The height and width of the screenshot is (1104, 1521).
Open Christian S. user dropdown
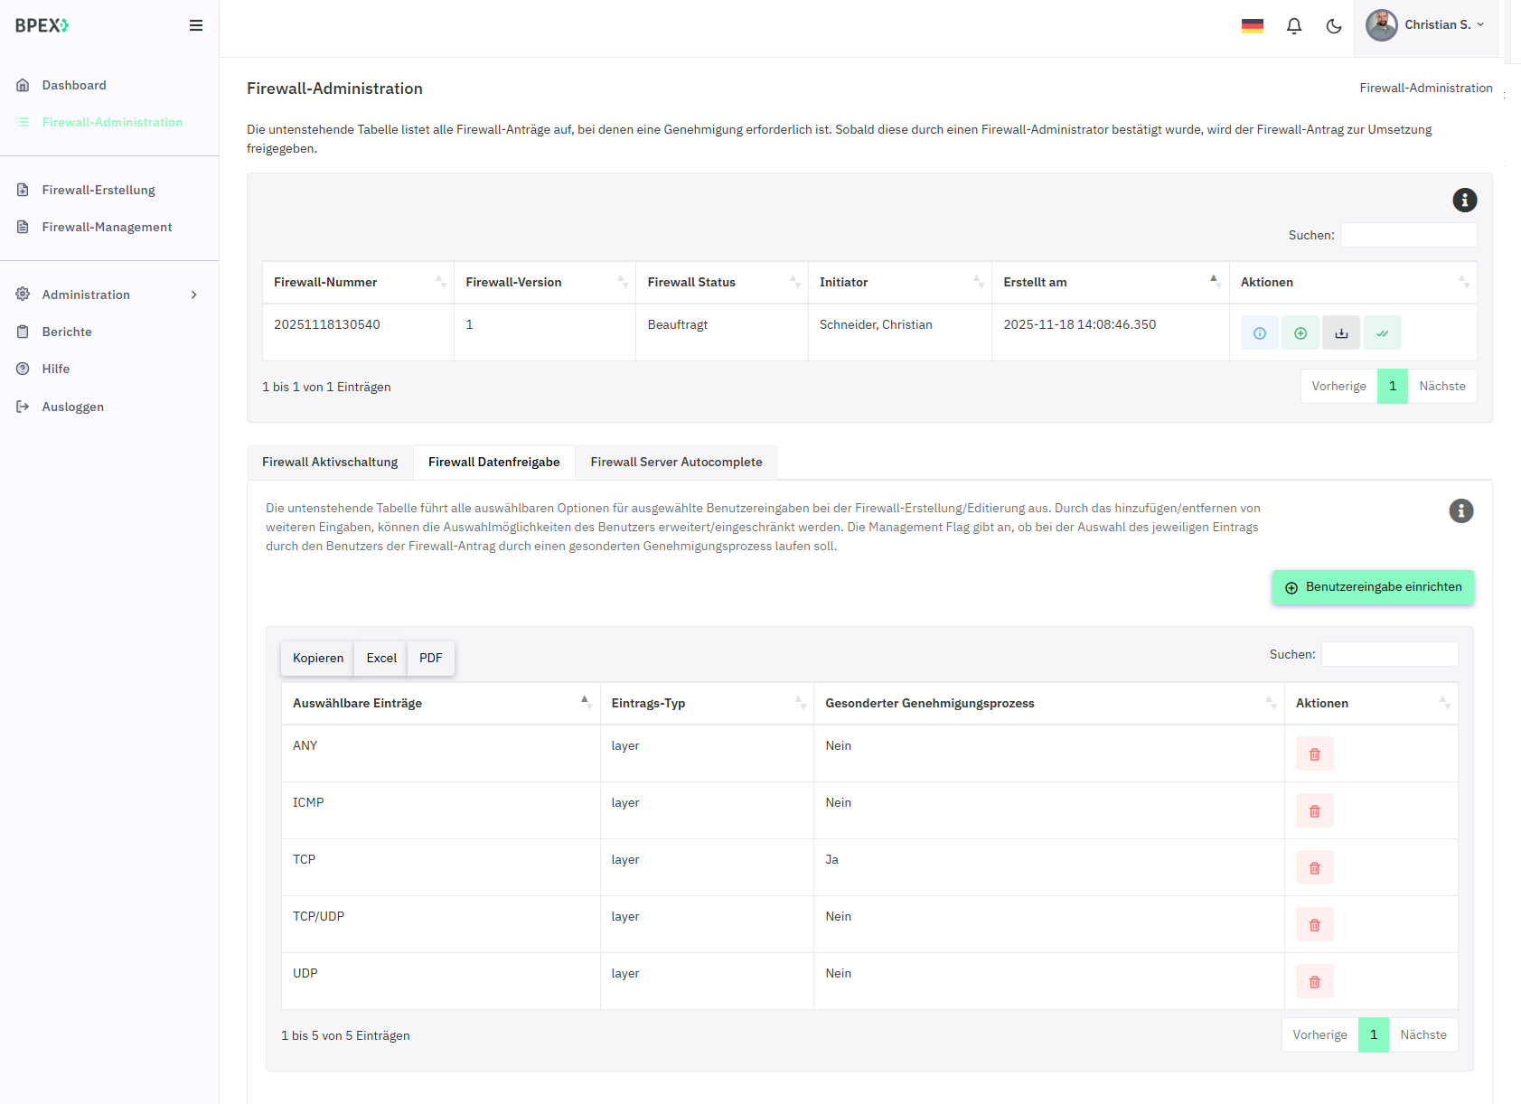(x=1426, y=25)
